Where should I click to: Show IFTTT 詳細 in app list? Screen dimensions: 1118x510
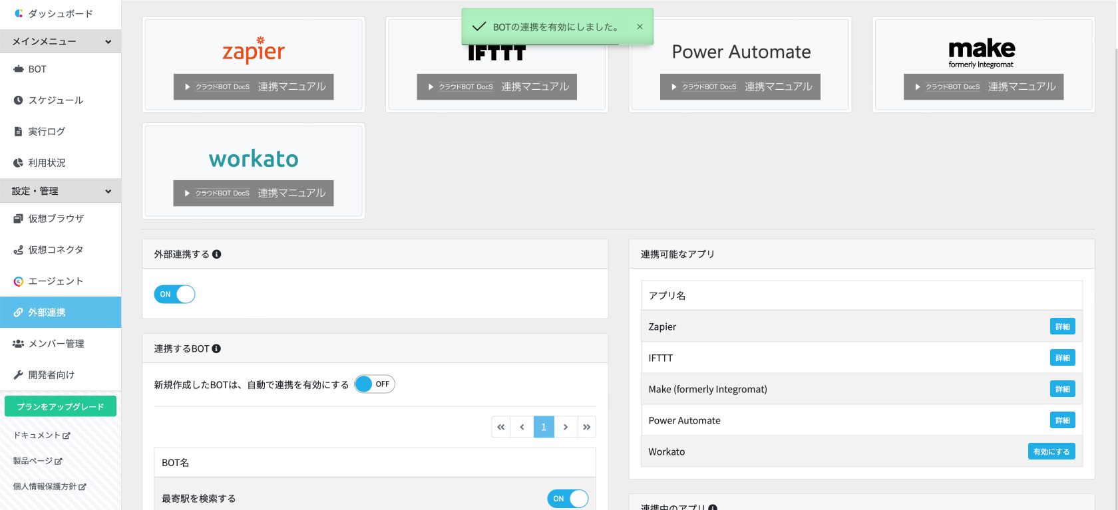point(1063,358)
